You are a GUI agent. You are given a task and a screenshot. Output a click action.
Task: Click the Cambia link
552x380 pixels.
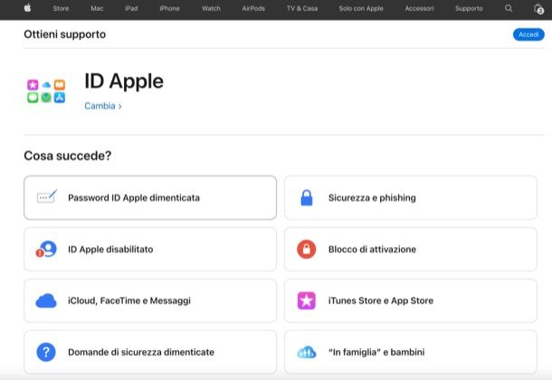tap(103, 106)
